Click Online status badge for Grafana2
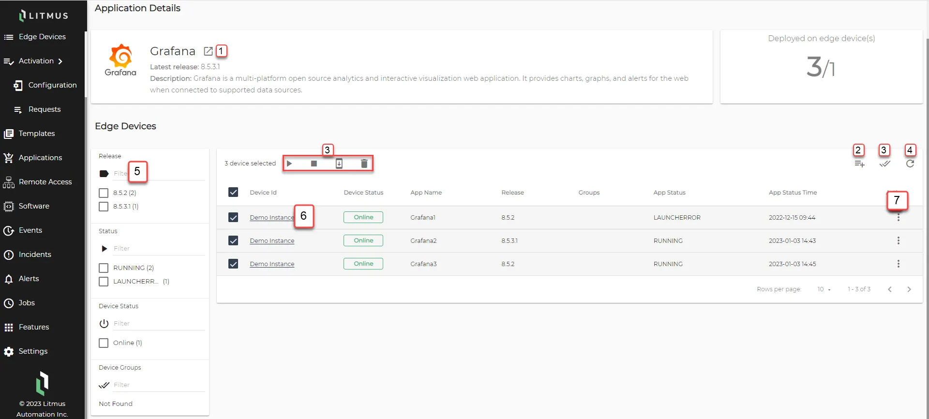929x419 pixels. [363, 240]
